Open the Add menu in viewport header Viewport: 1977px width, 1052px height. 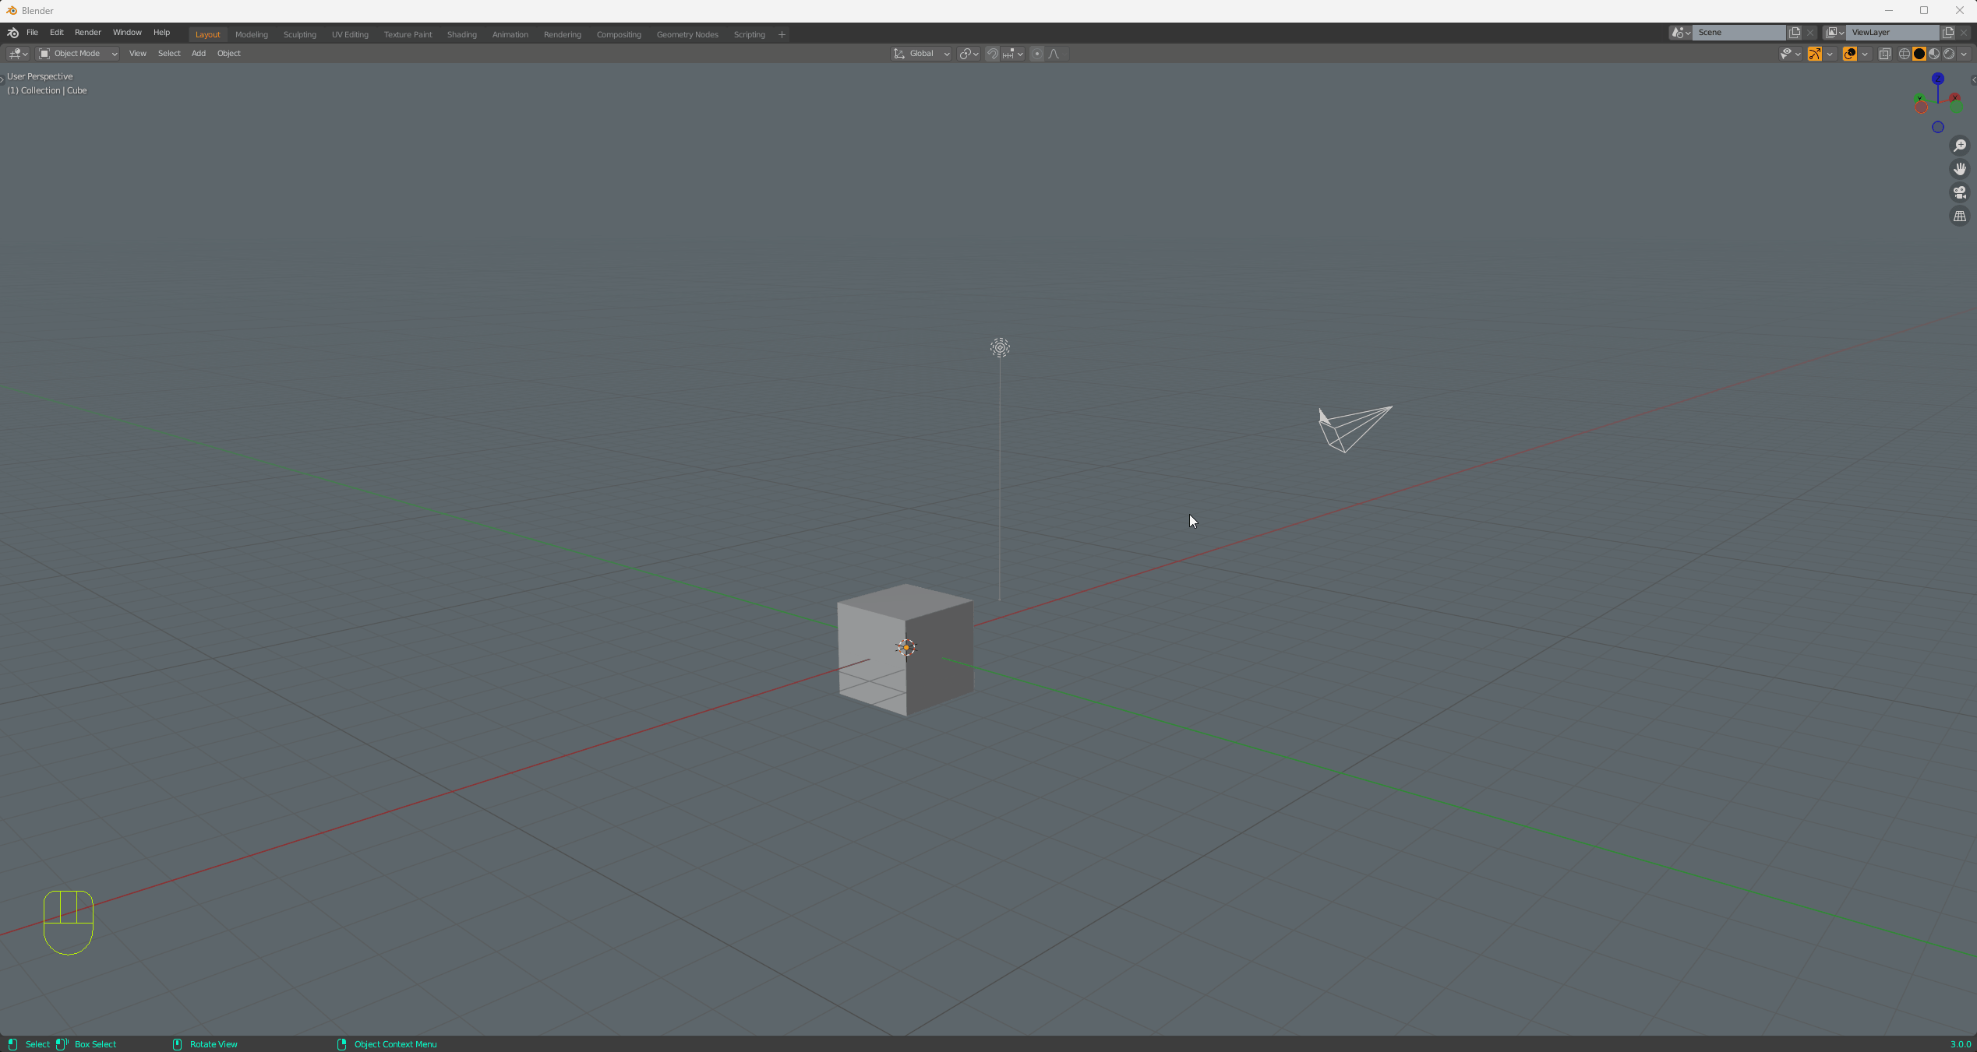pyautogui.click(x=198, y=54)
